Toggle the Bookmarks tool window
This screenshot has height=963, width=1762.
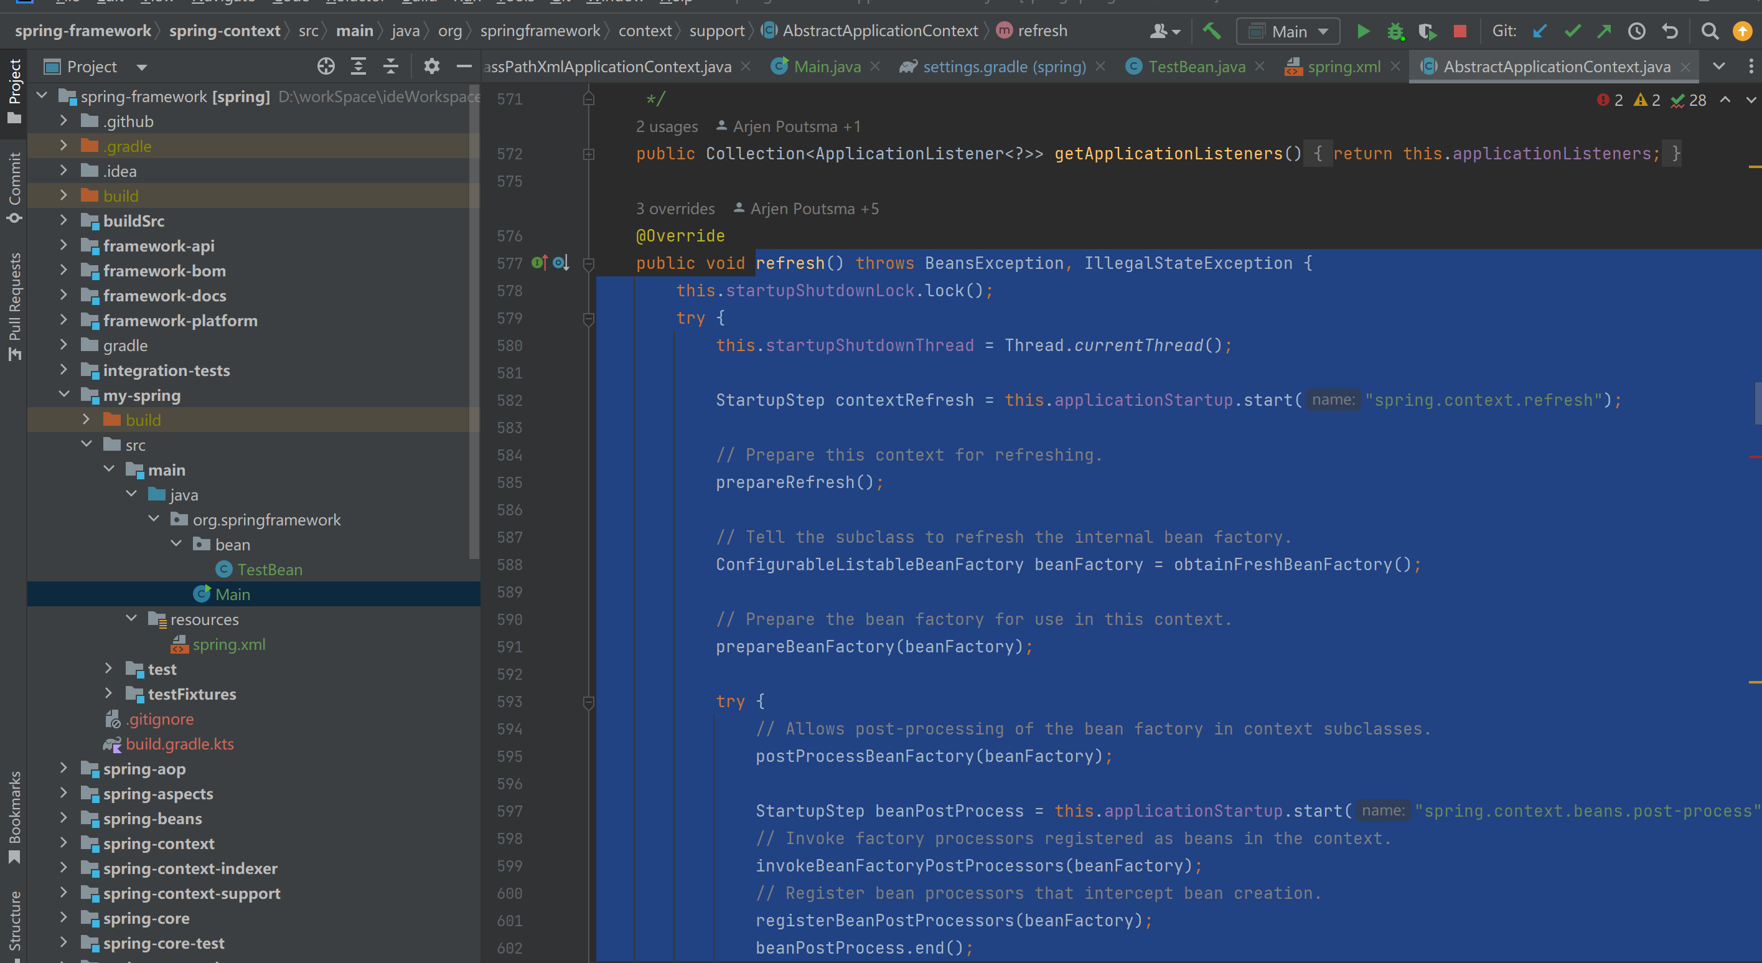(14, 817)
